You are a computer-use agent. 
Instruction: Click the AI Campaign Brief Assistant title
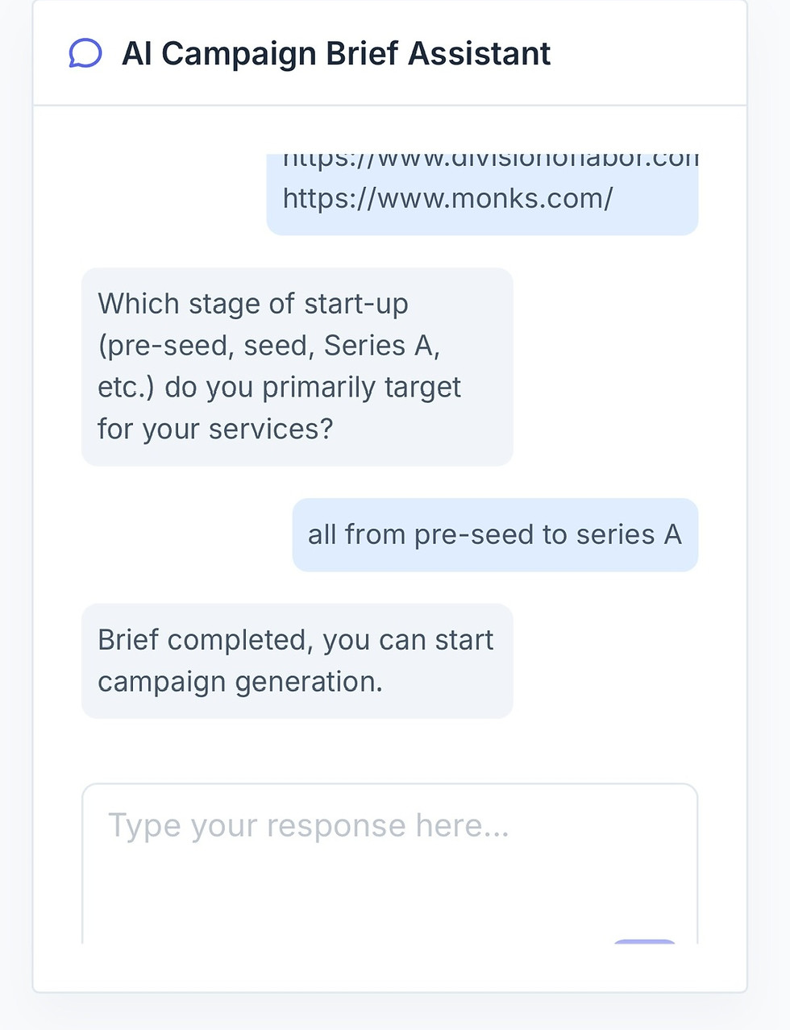(x=335, y=54)
